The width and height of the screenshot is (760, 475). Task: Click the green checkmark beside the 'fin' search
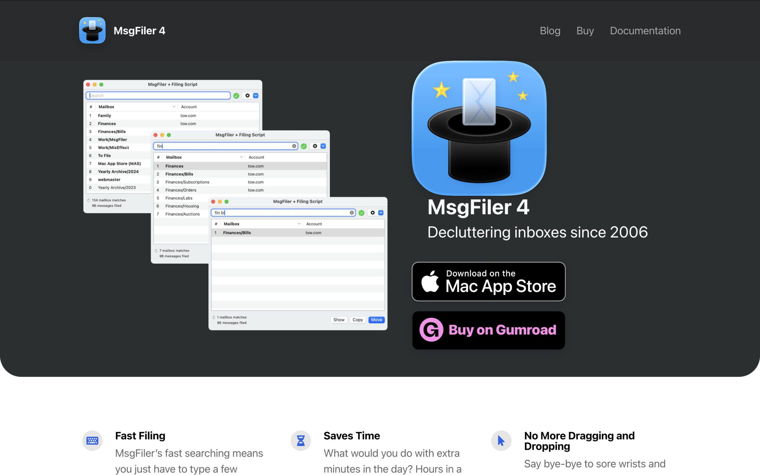[304, 146]
